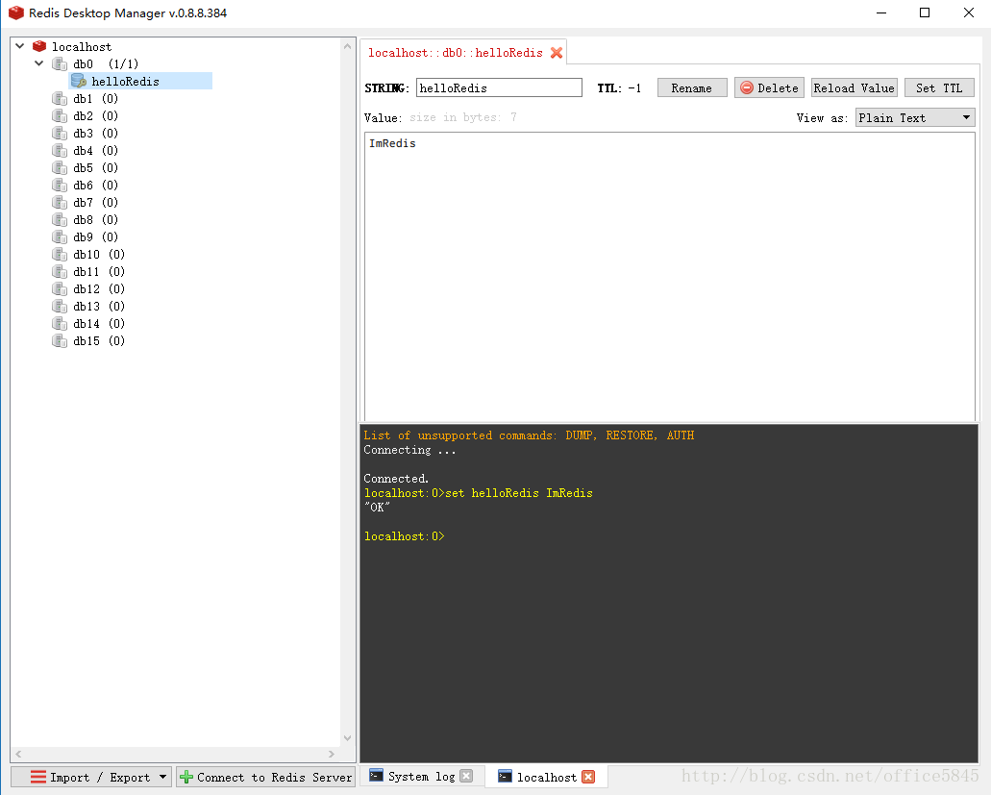The height and width of the screenshot is (795, 991).
Task: Click the db13 database icon
Action: (60, 306)
